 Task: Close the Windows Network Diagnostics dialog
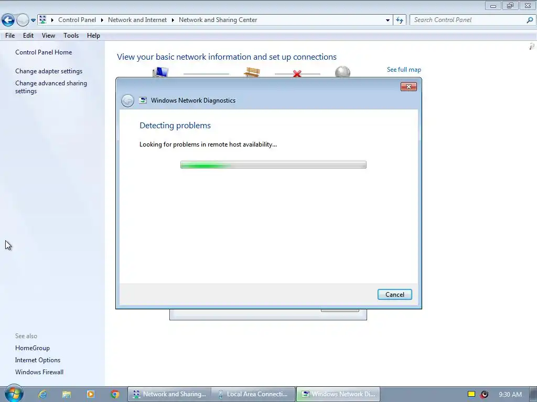[409, 86]
